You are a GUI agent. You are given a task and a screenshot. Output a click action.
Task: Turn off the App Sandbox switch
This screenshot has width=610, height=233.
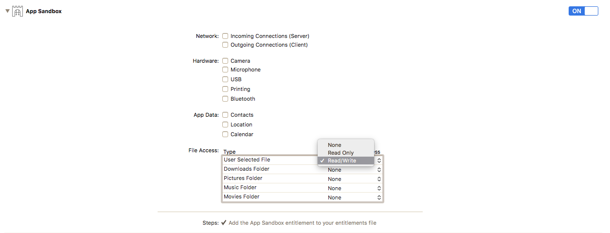(x=583, y=11)
